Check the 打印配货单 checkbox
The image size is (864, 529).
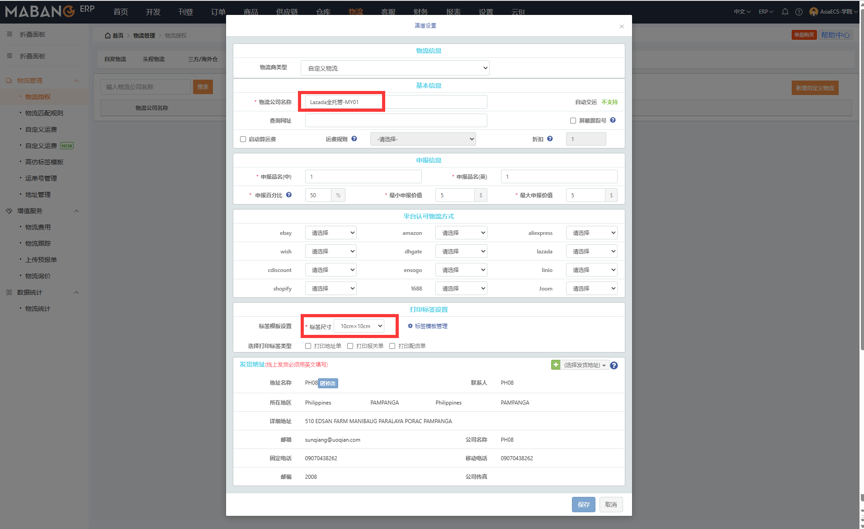tap(392, 346)
